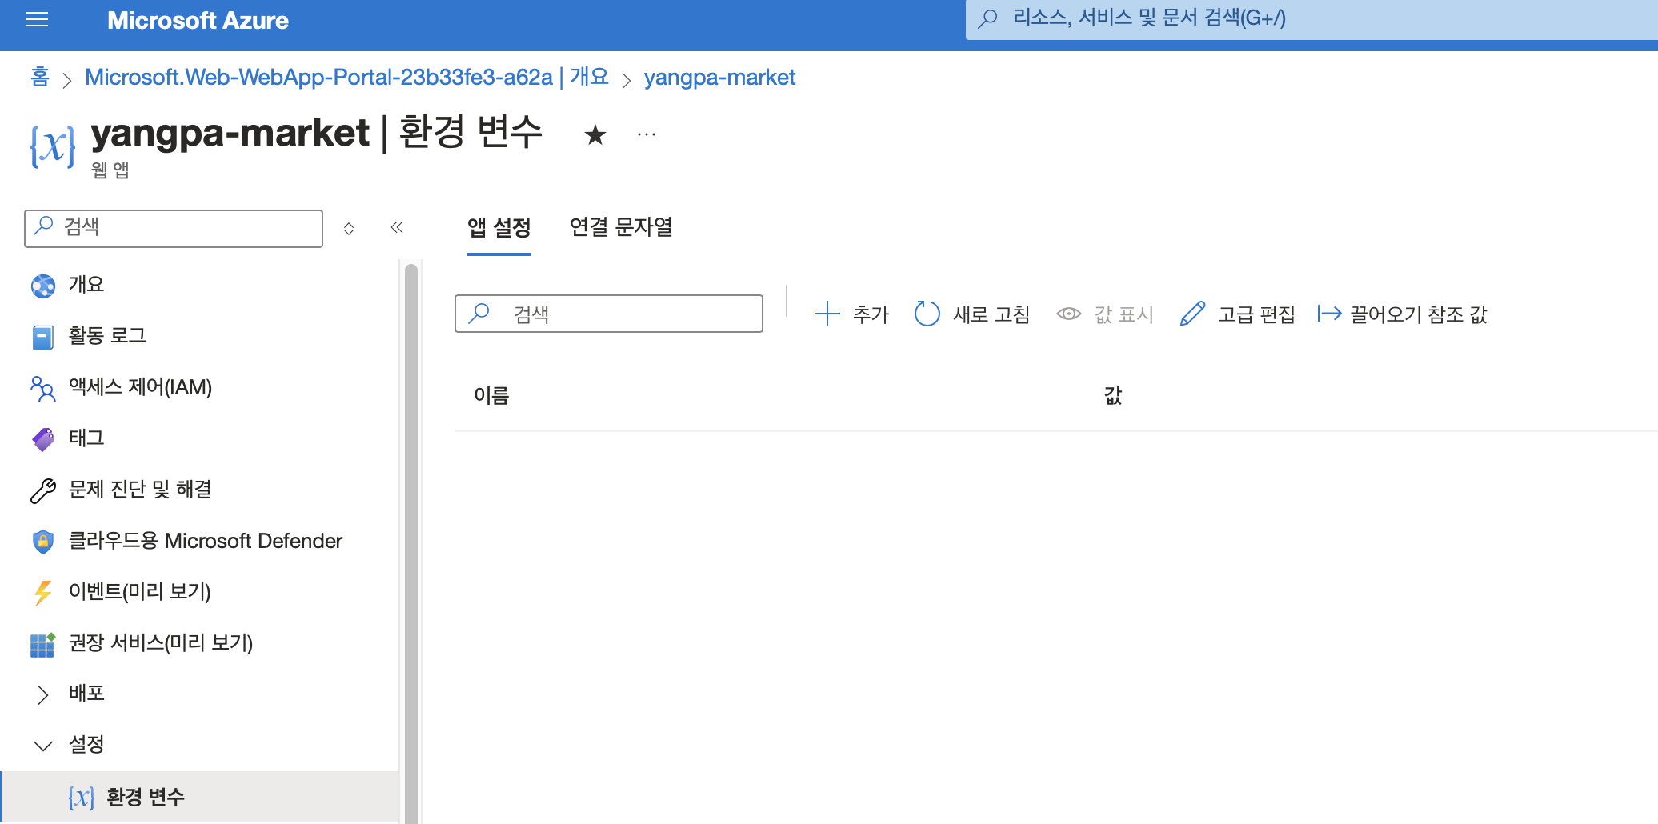The height and width of the screenshot is (824, 1658).
Task: Click the lightning bolt events icon
Action: click(43, 593)
